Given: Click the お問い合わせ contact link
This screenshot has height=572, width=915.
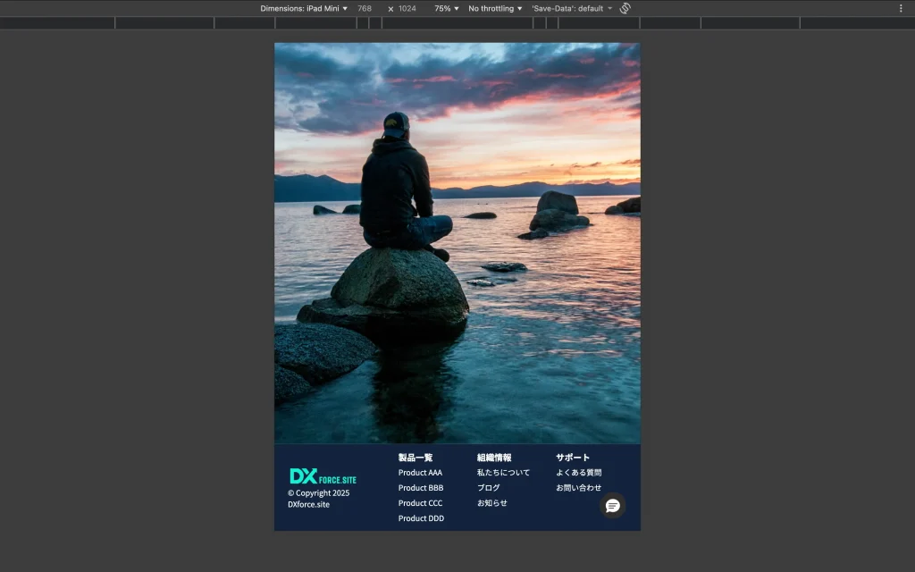Looking at the screenshot, I should click(x=579, y=488).
